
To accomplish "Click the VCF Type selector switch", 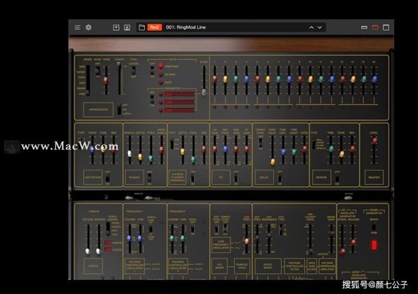I will point(281,229).
